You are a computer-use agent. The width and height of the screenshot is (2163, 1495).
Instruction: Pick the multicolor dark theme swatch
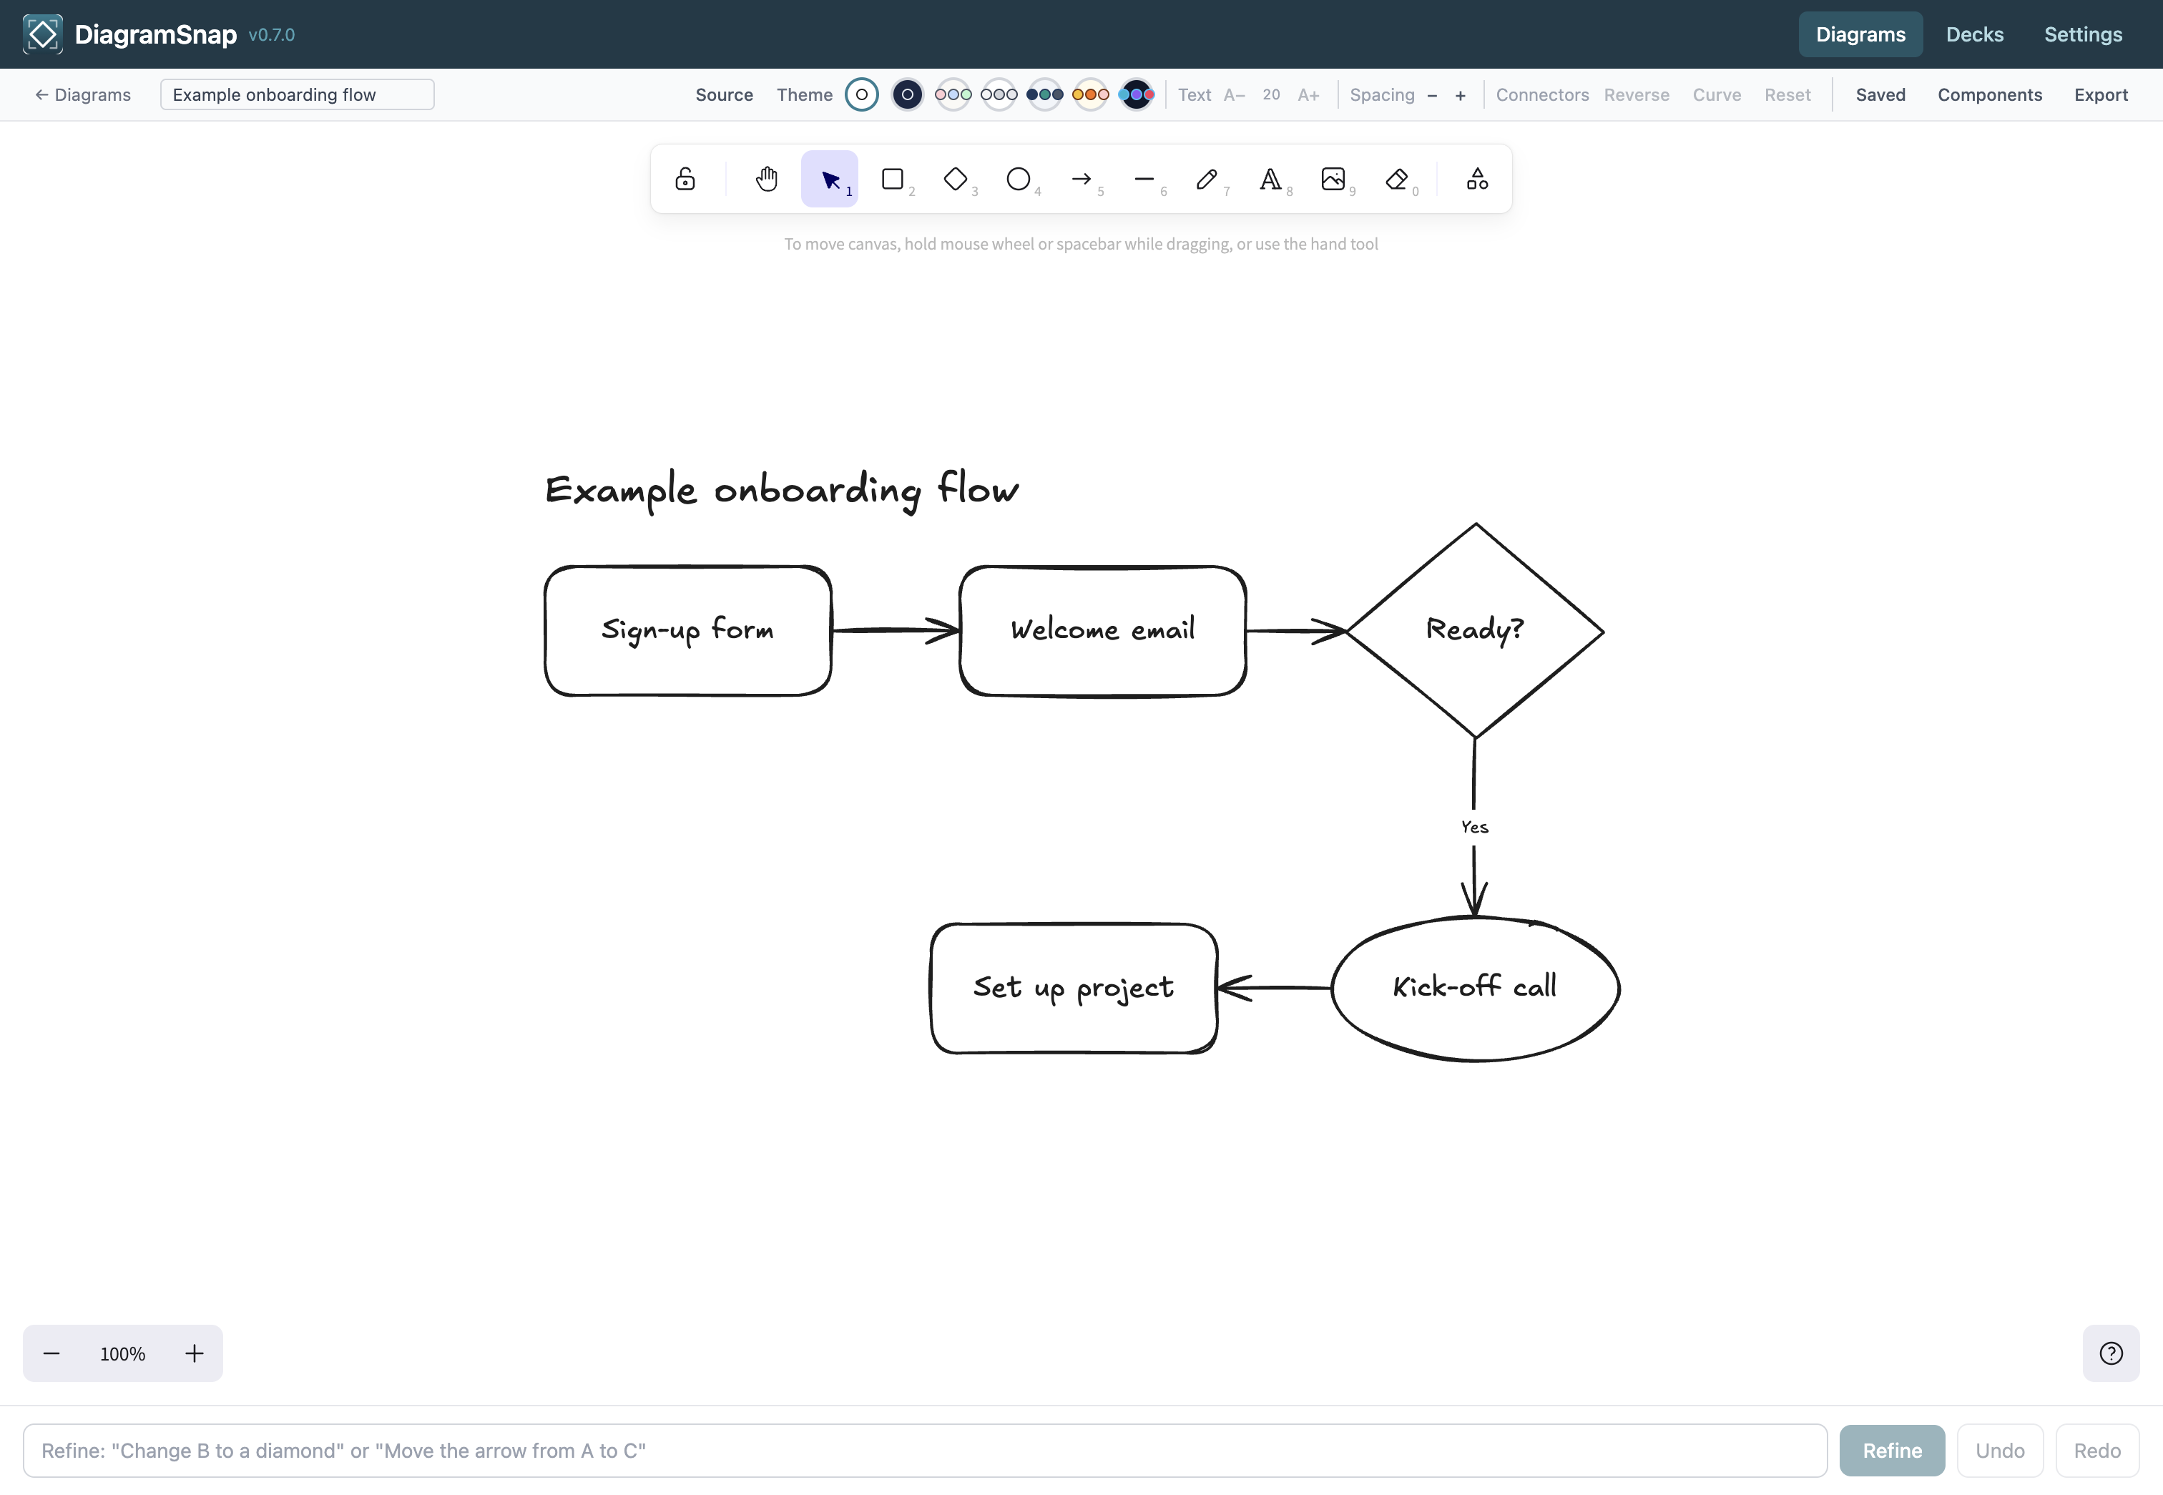tap(1137, 94)
